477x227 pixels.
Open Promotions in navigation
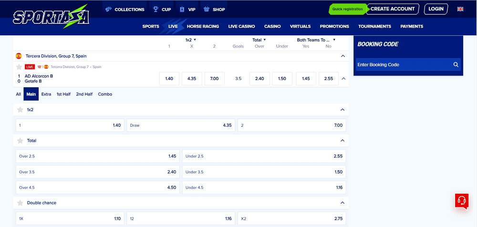(x=334, y=27)
